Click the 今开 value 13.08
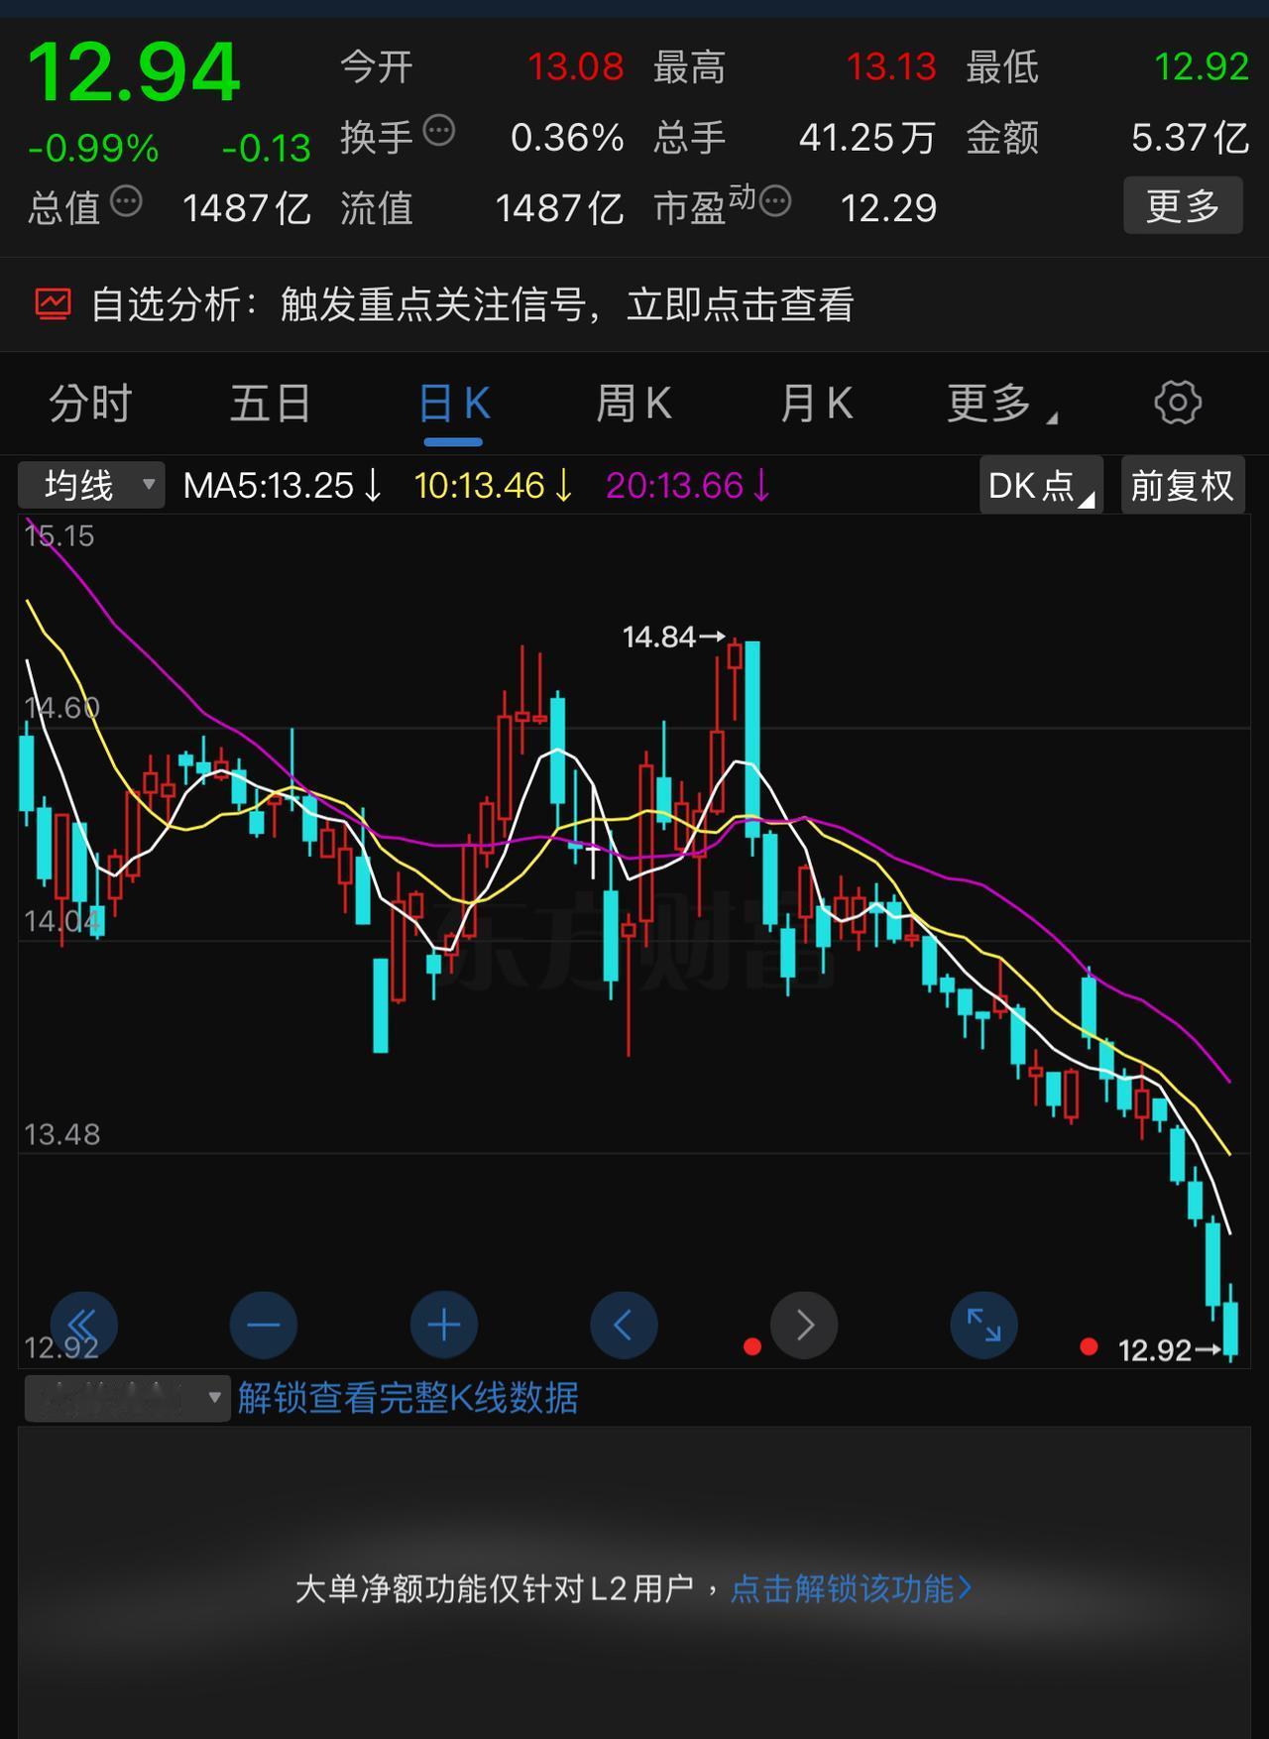1269x1739 pixels. click(x=575, y=67)
